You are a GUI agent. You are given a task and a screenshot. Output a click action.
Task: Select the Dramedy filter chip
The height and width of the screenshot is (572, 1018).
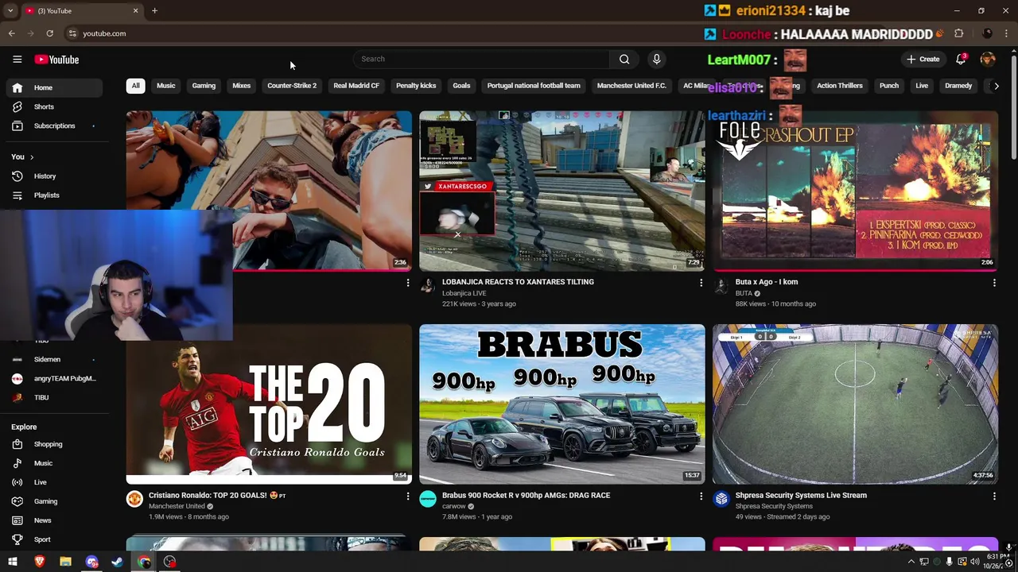click(958, 86)
